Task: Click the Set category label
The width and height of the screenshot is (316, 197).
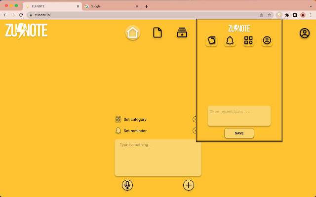Action: 135,119
